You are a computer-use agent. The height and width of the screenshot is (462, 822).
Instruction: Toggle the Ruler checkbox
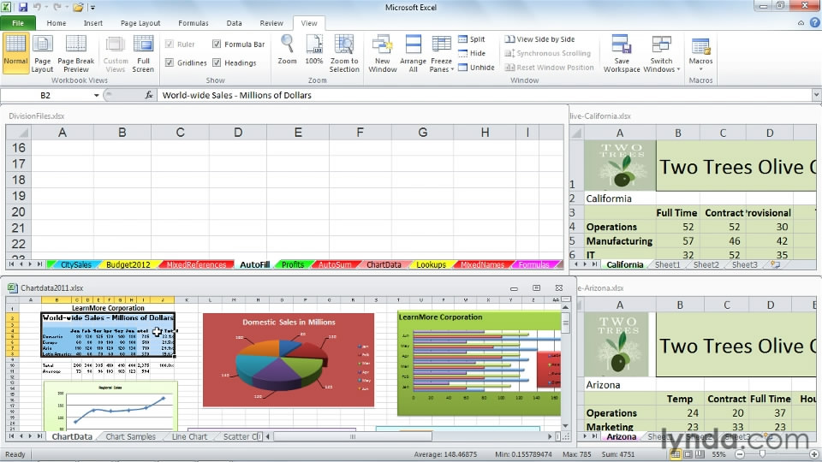(170, 44)
